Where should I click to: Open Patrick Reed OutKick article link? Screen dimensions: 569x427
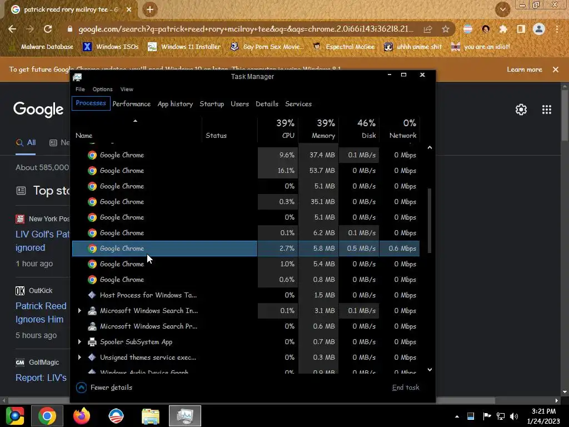(41, 312)
